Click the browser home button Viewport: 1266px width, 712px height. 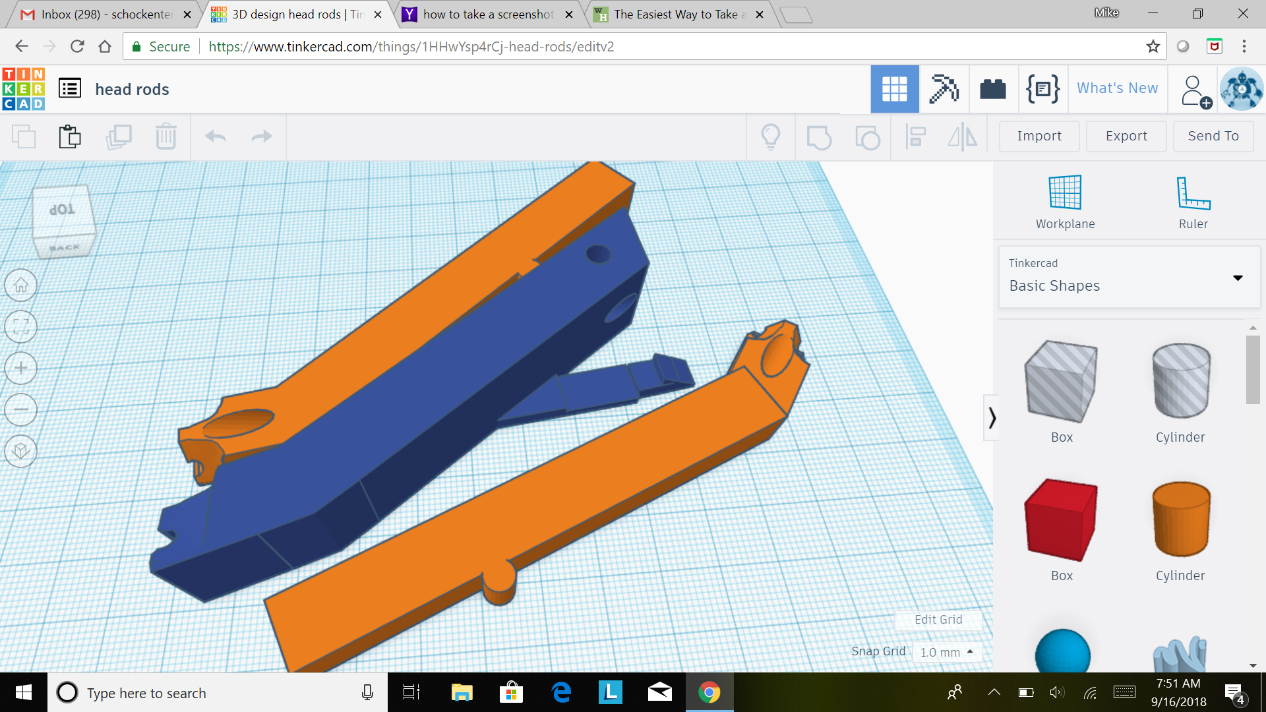[x=105, y=46]
